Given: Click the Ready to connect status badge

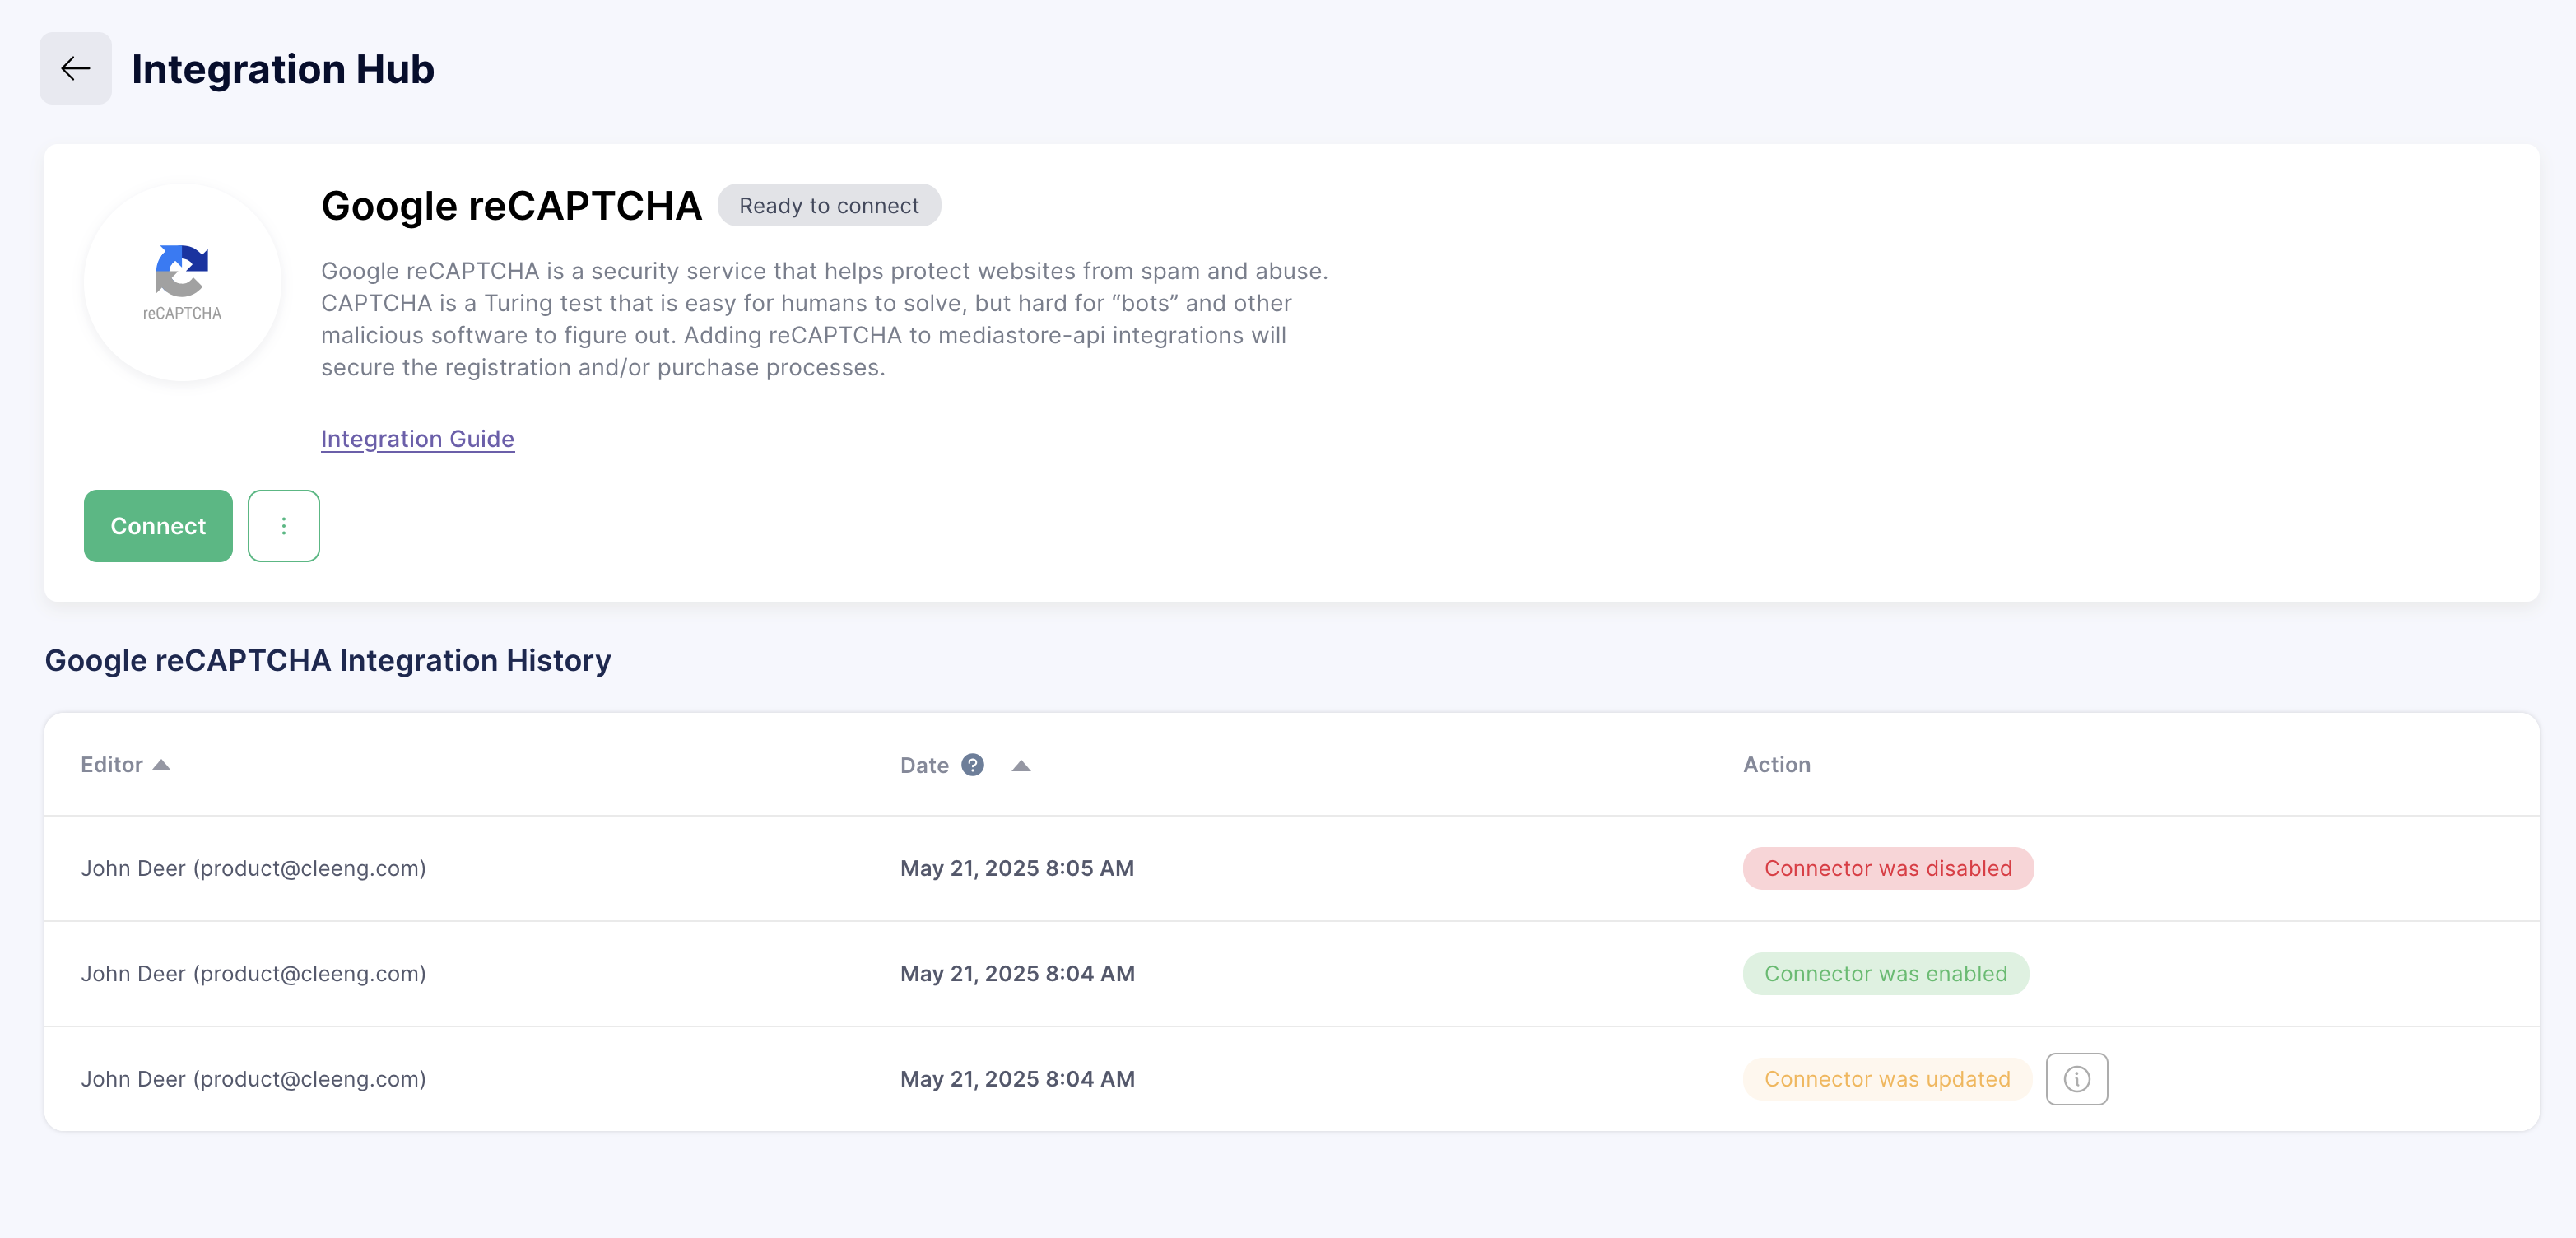Looking at the screenshot, I should tap(829, 205).
